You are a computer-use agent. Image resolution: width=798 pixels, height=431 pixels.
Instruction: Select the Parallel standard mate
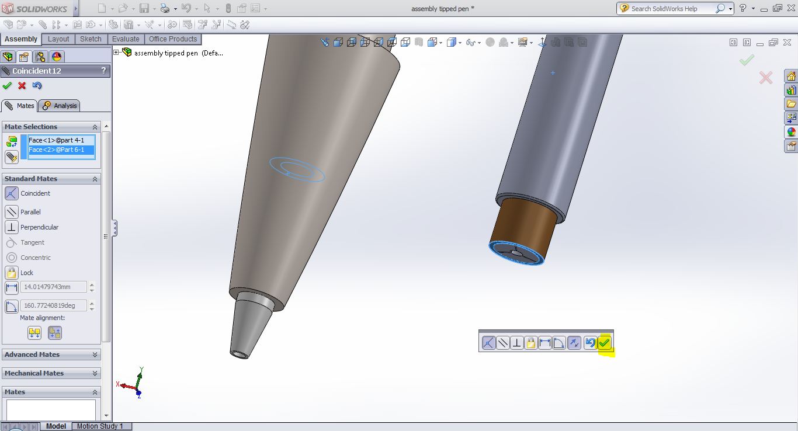[12, 212]
